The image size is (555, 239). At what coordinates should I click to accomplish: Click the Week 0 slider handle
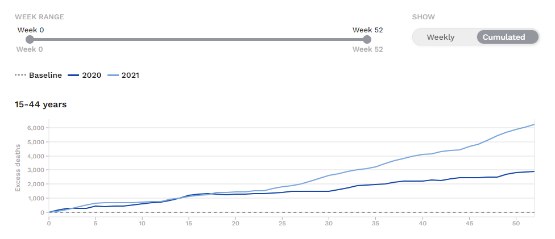pos(30,39)
